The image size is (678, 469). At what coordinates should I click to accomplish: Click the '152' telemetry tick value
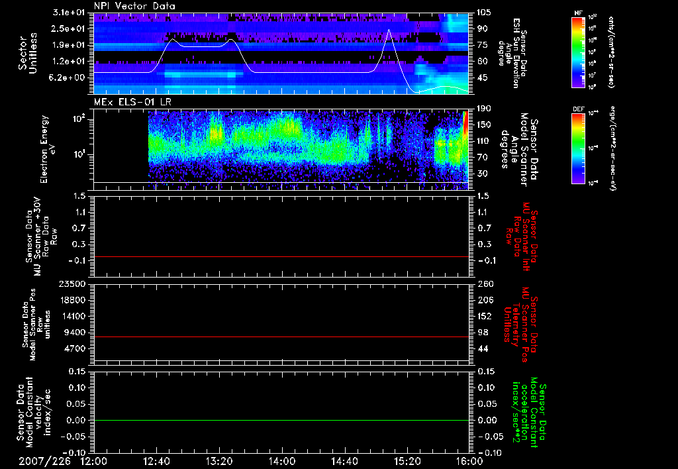(x=484, y=316)
